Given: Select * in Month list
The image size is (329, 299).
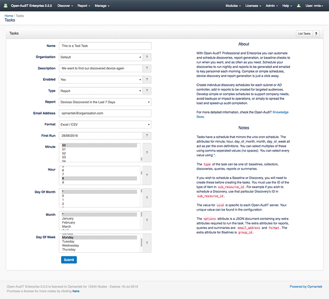Looking at the screenshot, I should point(99,215).
